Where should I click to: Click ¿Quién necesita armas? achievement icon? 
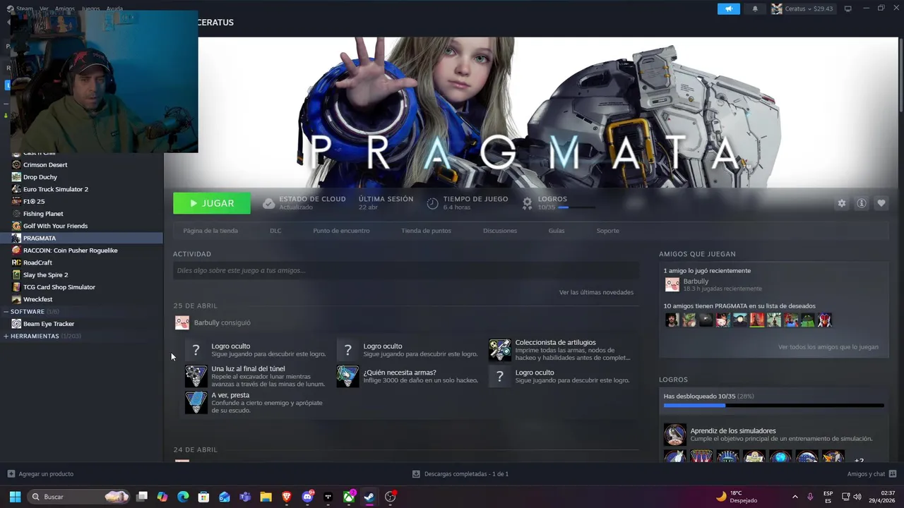point(347,376)
